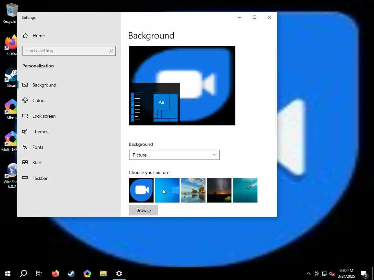Choose the night sky tent wallpaper thumbnail
The height and width of the screenshot is (280, 374).
click(219, 190)
